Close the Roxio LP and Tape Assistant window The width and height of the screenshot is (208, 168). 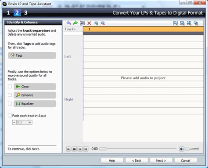click(200, 3)
